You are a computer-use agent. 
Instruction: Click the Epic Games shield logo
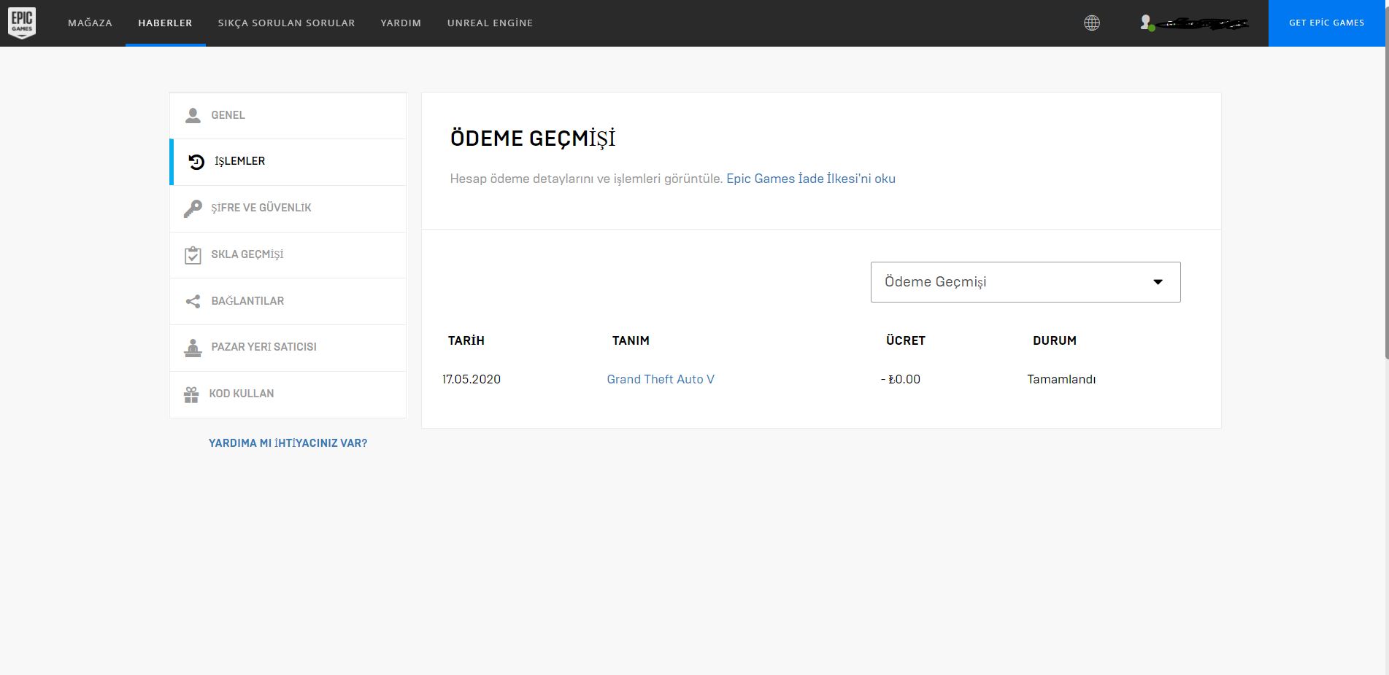(22, 23)
